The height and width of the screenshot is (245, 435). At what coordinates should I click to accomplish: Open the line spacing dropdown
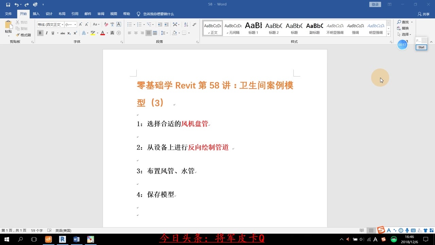(164, 33)
